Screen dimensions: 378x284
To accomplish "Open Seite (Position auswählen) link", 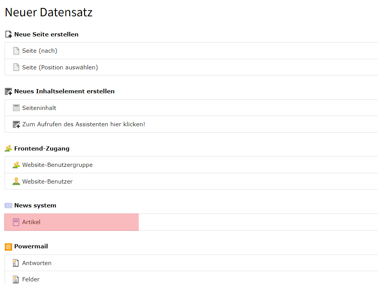I will coord(60,67).
